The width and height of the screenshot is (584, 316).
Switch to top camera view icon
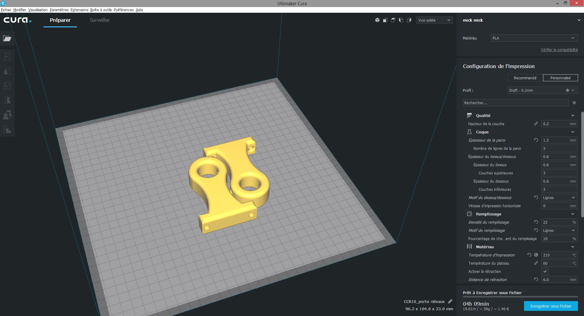[x=393, y=20]
